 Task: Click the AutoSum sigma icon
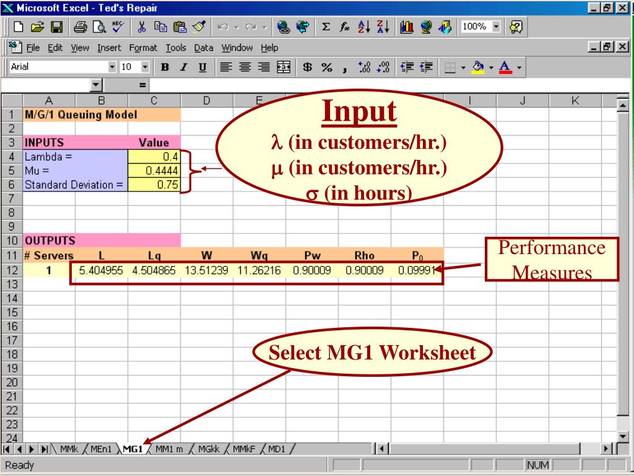tap(325, 27)
